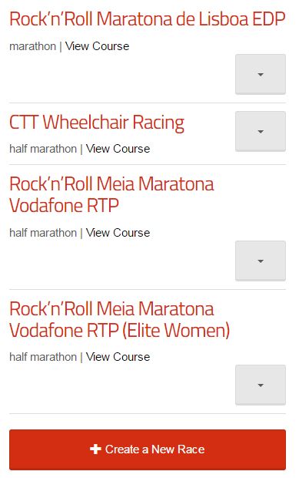Expand the dropdown for the Elite Women race

261,385
